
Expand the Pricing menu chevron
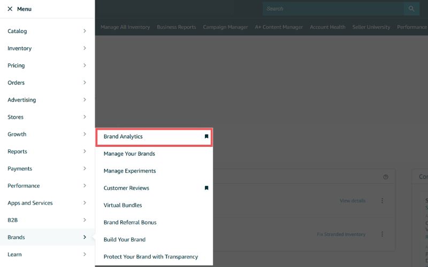85,65
